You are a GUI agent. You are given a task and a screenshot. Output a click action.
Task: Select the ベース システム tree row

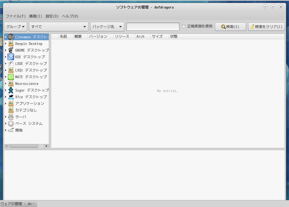(27, 123)
